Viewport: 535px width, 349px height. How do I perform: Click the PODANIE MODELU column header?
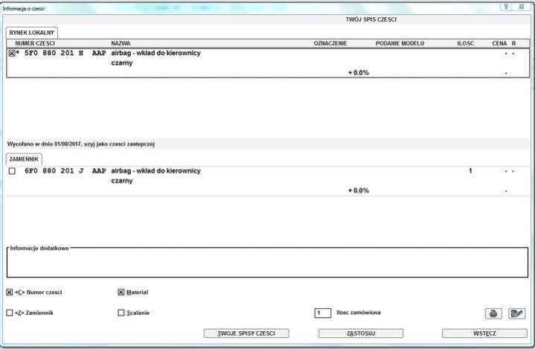[x=400, y=43]
